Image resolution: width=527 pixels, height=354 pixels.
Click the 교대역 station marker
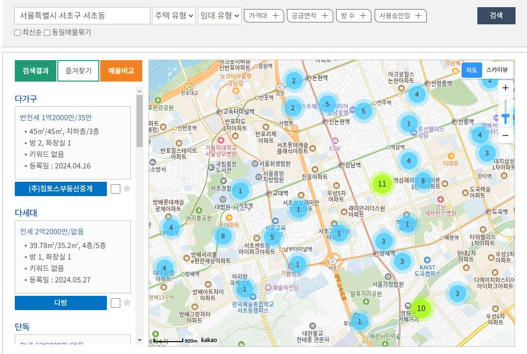pos(269,193)
